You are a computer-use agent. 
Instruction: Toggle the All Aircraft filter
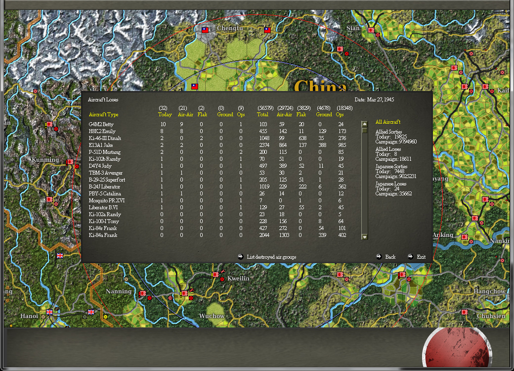point(388,122)
